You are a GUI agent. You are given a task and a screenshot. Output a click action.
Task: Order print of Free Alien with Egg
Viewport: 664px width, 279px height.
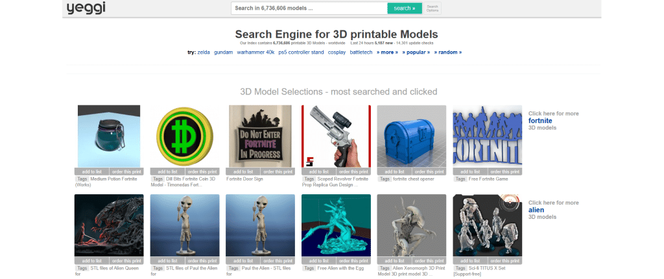(353, 261)
